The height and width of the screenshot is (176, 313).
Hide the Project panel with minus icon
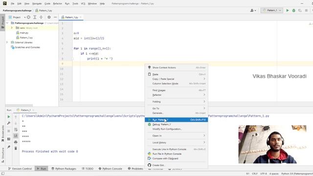pos(55,18)
